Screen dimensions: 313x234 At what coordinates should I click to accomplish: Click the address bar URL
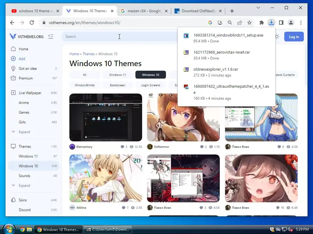(84, 23)
